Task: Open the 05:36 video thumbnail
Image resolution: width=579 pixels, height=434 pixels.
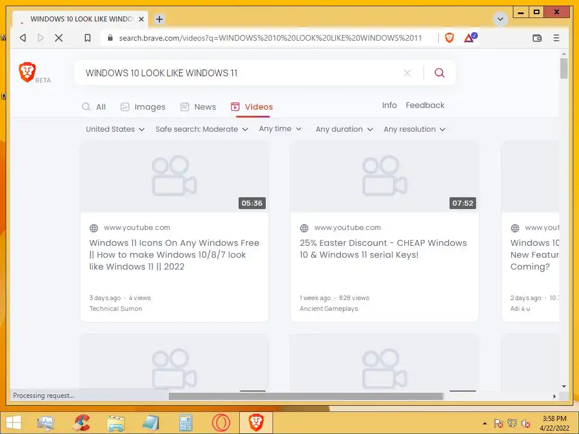Action: tap(174, 176)
